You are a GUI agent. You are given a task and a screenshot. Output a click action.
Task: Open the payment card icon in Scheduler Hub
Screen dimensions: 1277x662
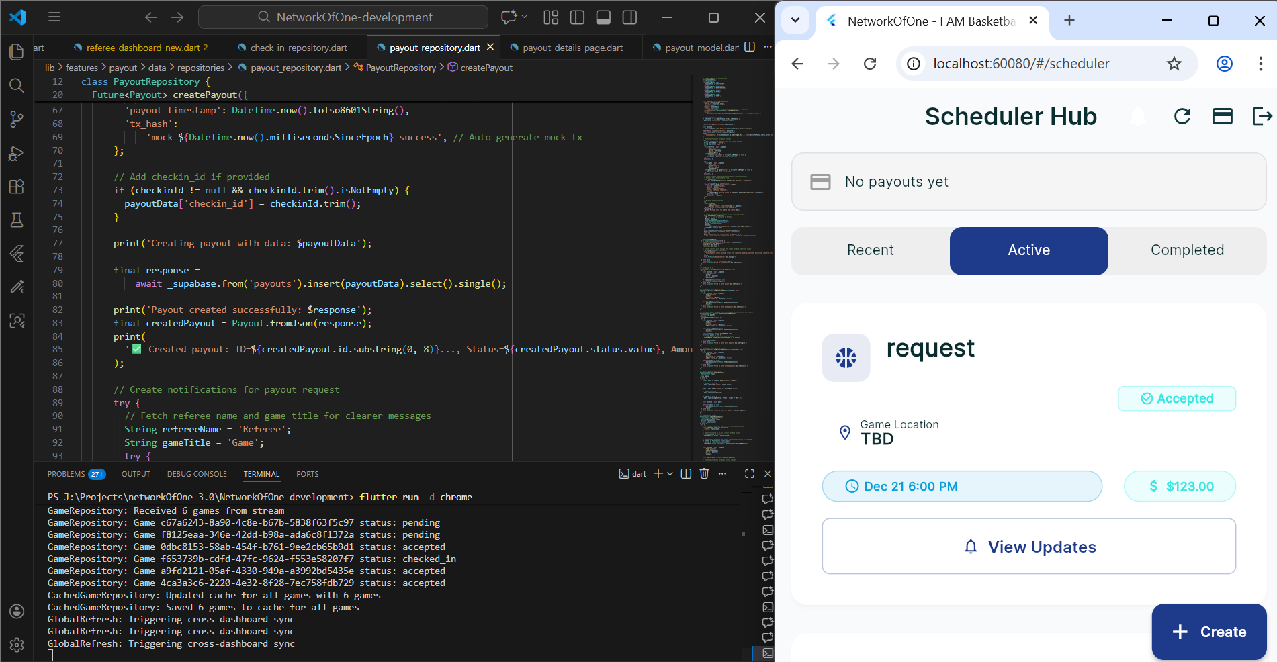tap(1223, 116)
